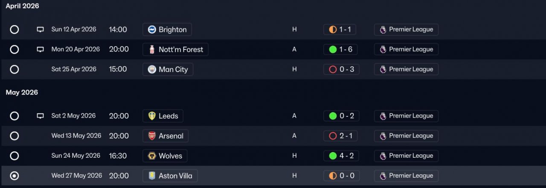Open the Nott'm Forest team button
546x188 pixels.
(x=175, y=49)
